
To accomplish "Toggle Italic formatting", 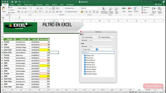I will coord(22,12).
